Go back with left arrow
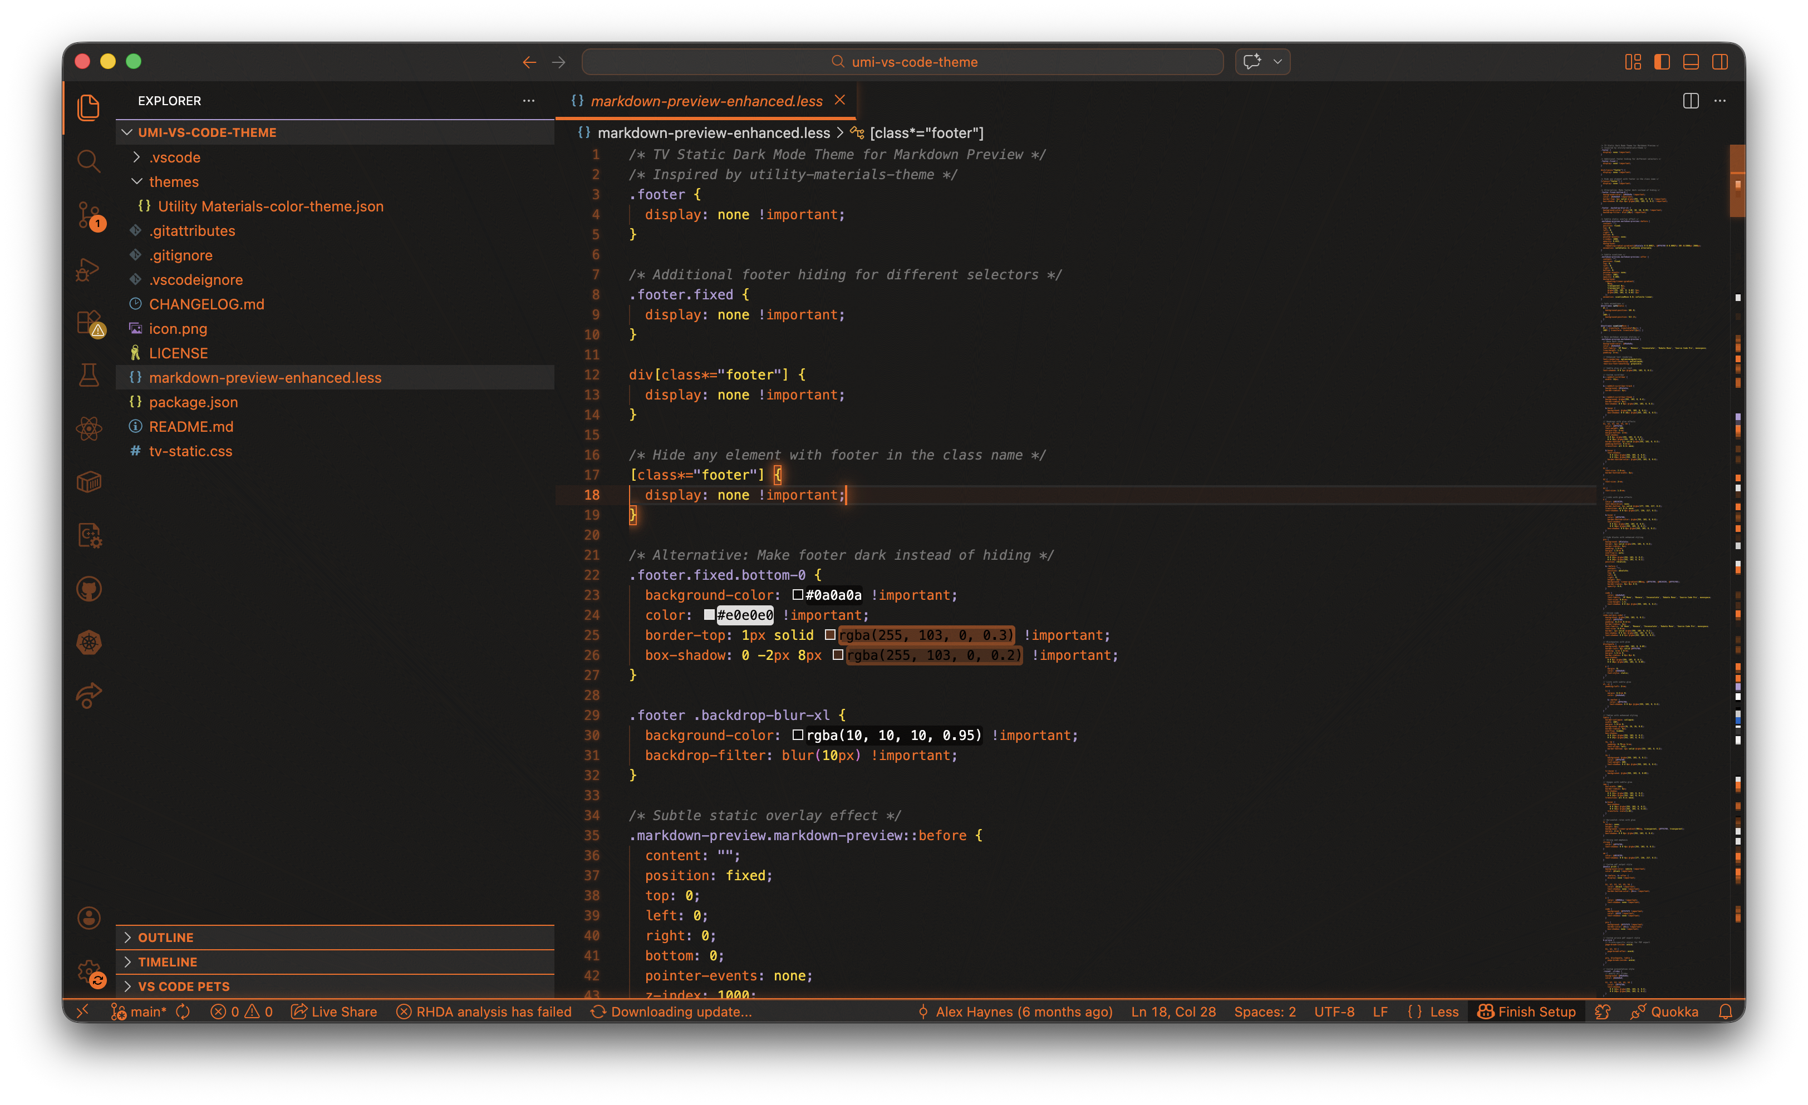The height and width of the screenshot is (1105, 1808). pyautogui.click(x=529, y=62)
